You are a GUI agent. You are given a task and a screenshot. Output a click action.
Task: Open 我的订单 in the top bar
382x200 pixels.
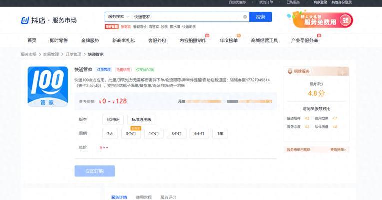(x=266, y=2)
